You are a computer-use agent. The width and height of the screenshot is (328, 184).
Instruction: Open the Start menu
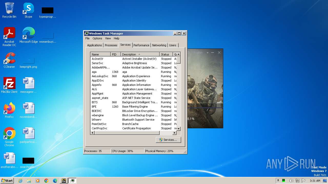click(7, 181)
